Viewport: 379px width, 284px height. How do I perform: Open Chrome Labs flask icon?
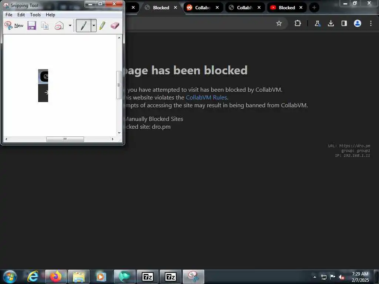click(317, 23)
